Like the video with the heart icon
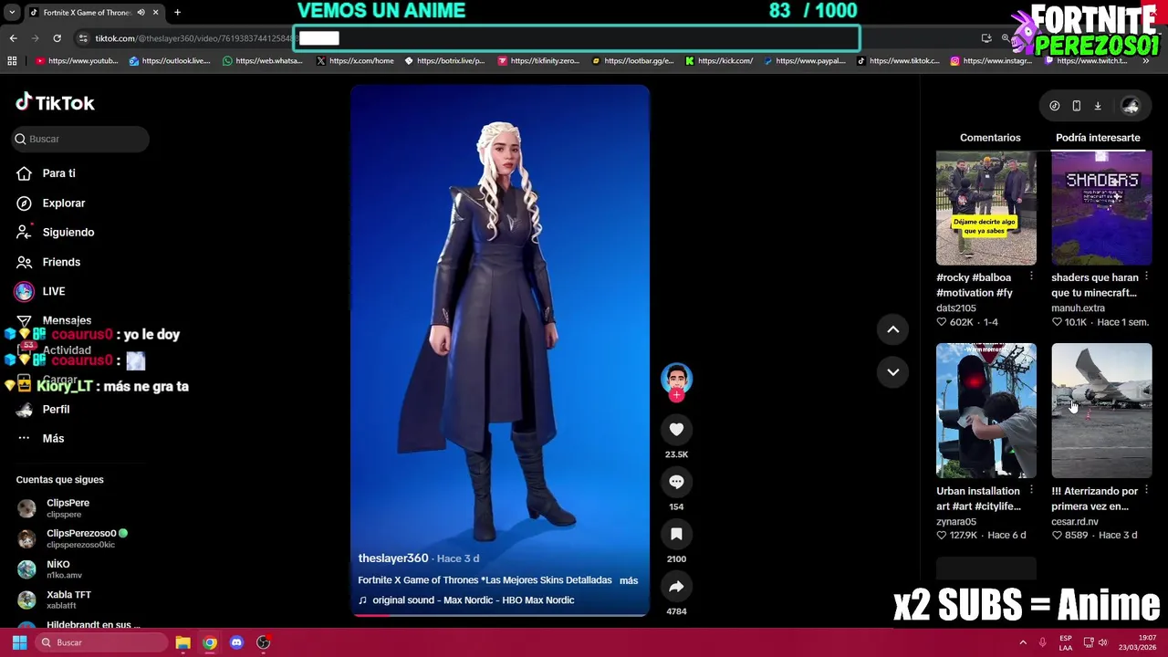The image size is (1168, 657). click(676, 430)
